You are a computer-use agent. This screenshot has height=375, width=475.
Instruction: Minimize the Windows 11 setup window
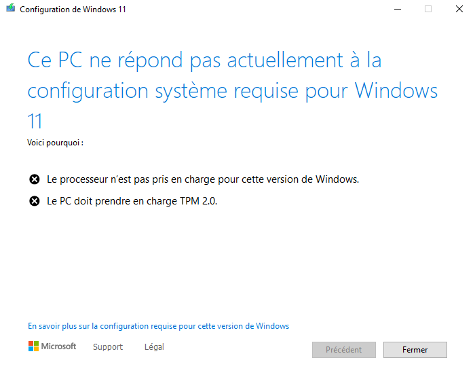pyautogui.click(x=397, y=10)
